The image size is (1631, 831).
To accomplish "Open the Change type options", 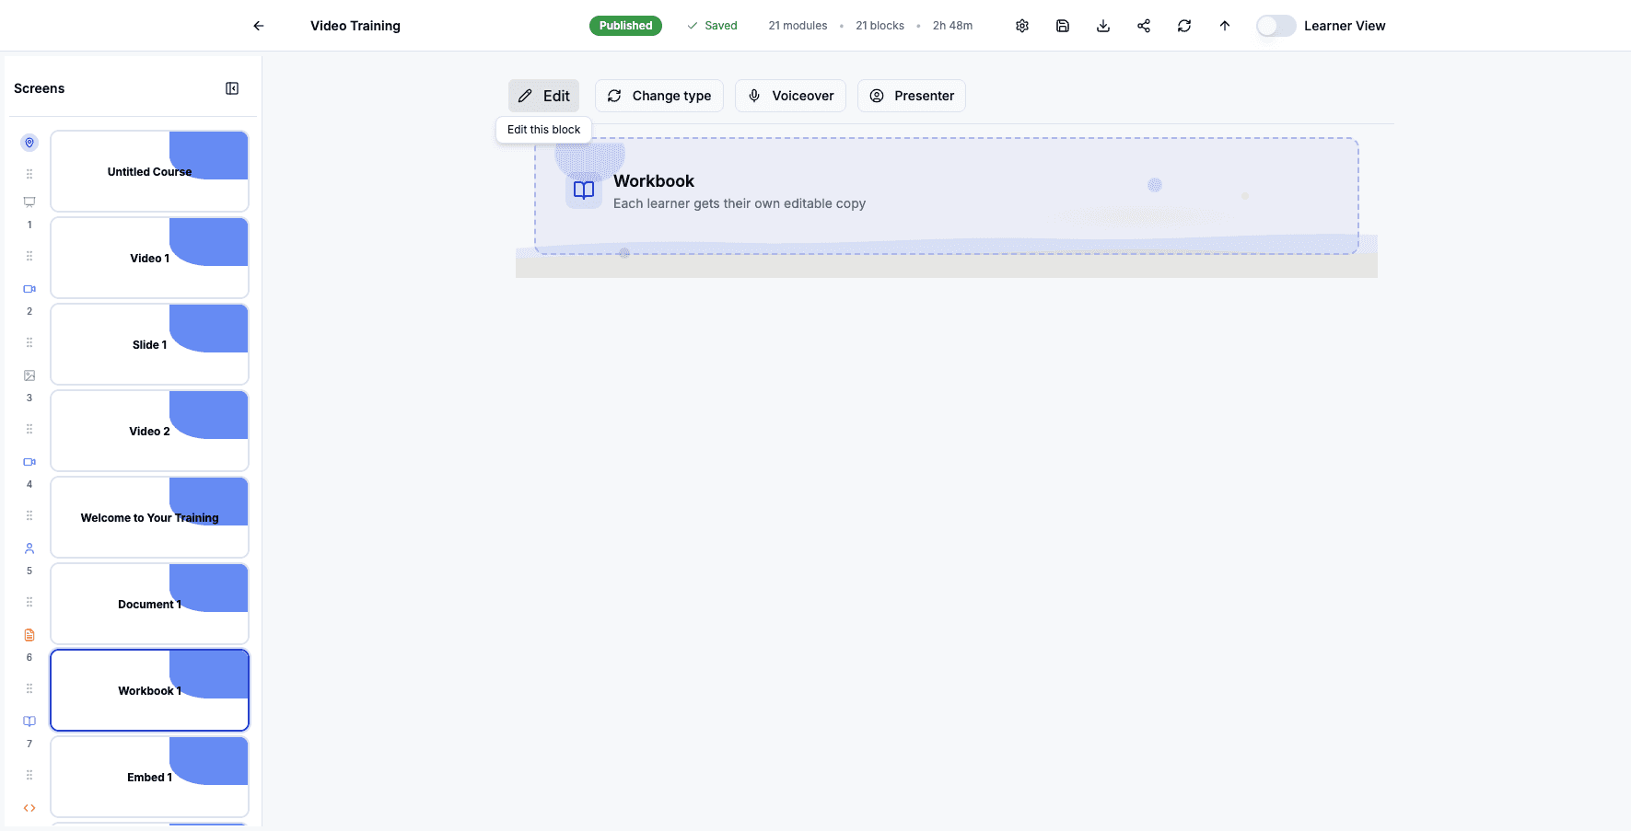I will click(658, 96).
